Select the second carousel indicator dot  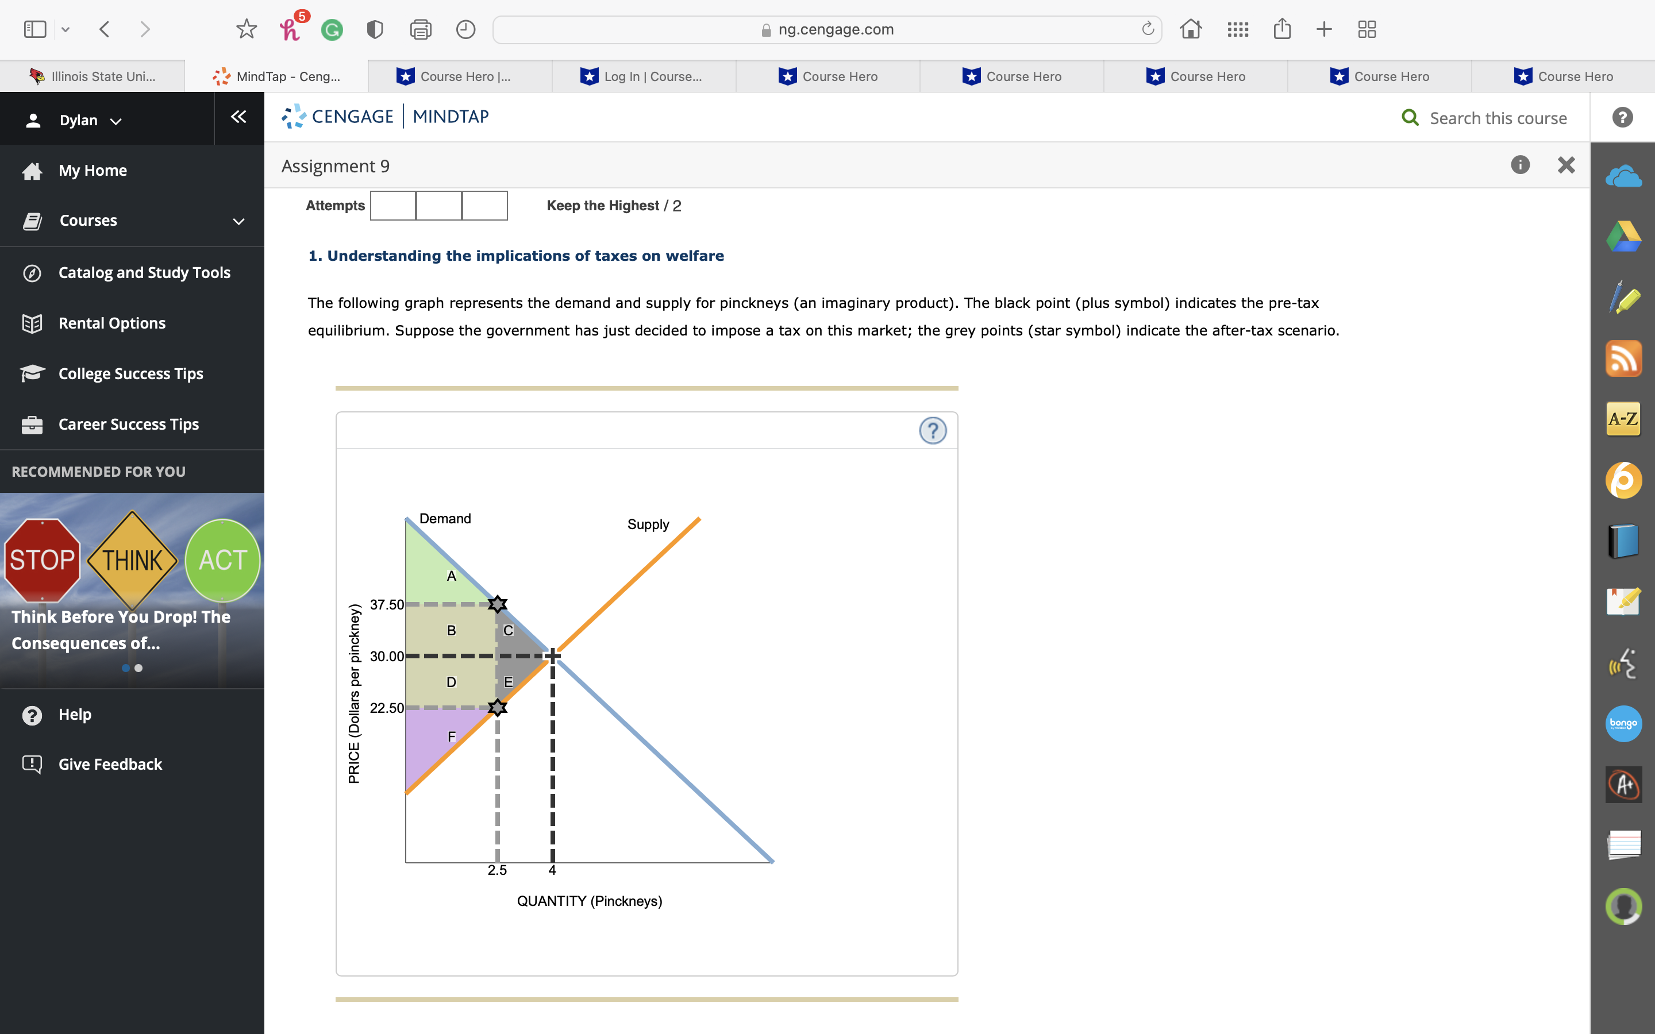pyautogui.click(x=139, y=668)
